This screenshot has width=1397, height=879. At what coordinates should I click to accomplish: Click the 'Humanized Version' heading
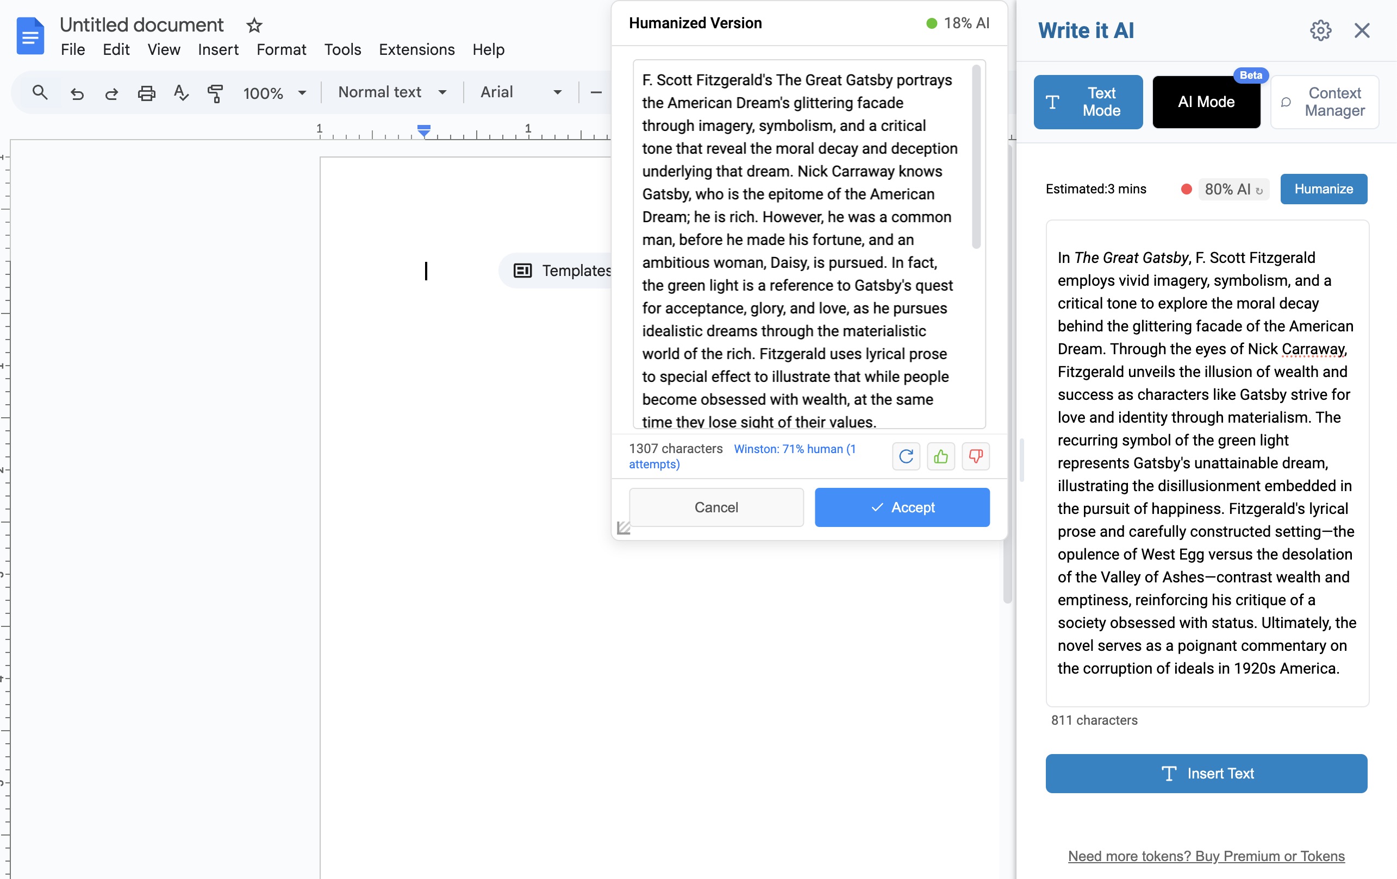coord(695,23)
